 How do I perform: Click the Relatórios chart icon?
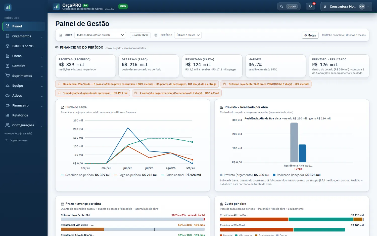pyautogui.click(x=8, y=115)
